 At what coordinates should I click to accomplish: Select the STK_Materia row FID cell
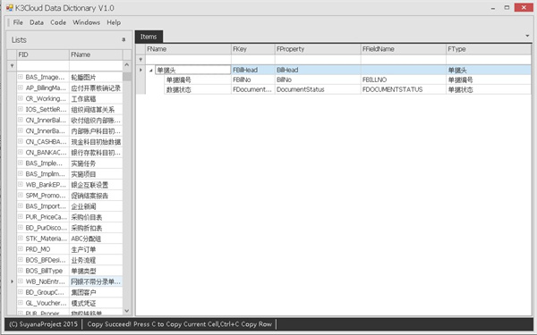(46, 239)
